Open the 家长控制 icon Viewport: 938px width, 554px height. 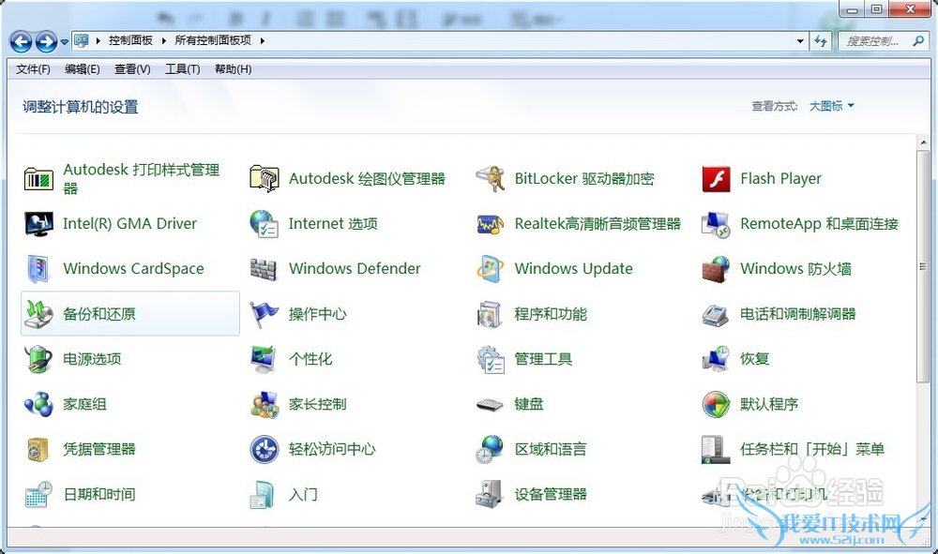pyautogui.click(x=265, y=405)
